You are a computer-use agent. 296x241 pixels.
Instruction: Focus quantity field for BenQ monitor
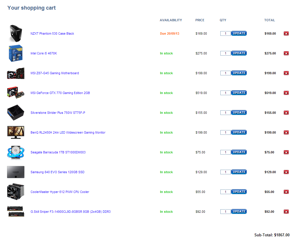225,133
